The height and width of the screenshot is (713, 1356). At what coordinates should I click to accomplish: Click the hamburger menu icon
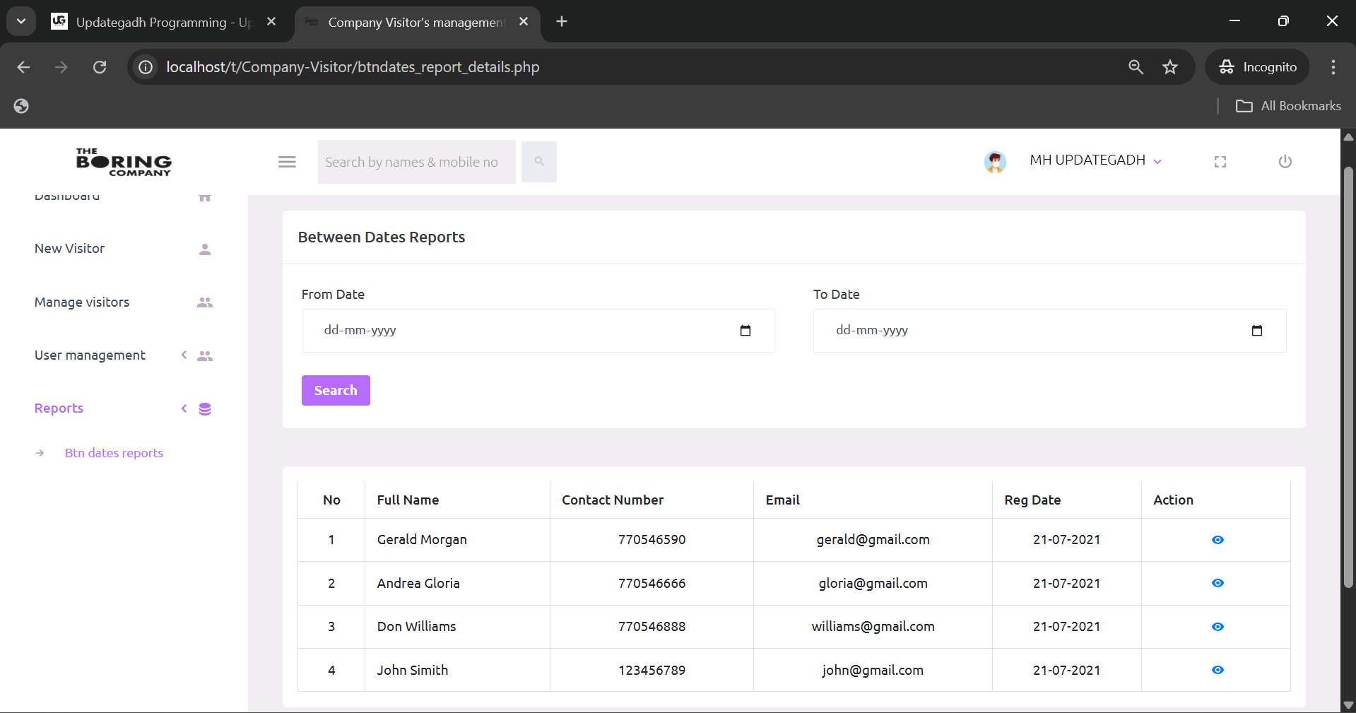pyautogui.click(x=287, y=162)
